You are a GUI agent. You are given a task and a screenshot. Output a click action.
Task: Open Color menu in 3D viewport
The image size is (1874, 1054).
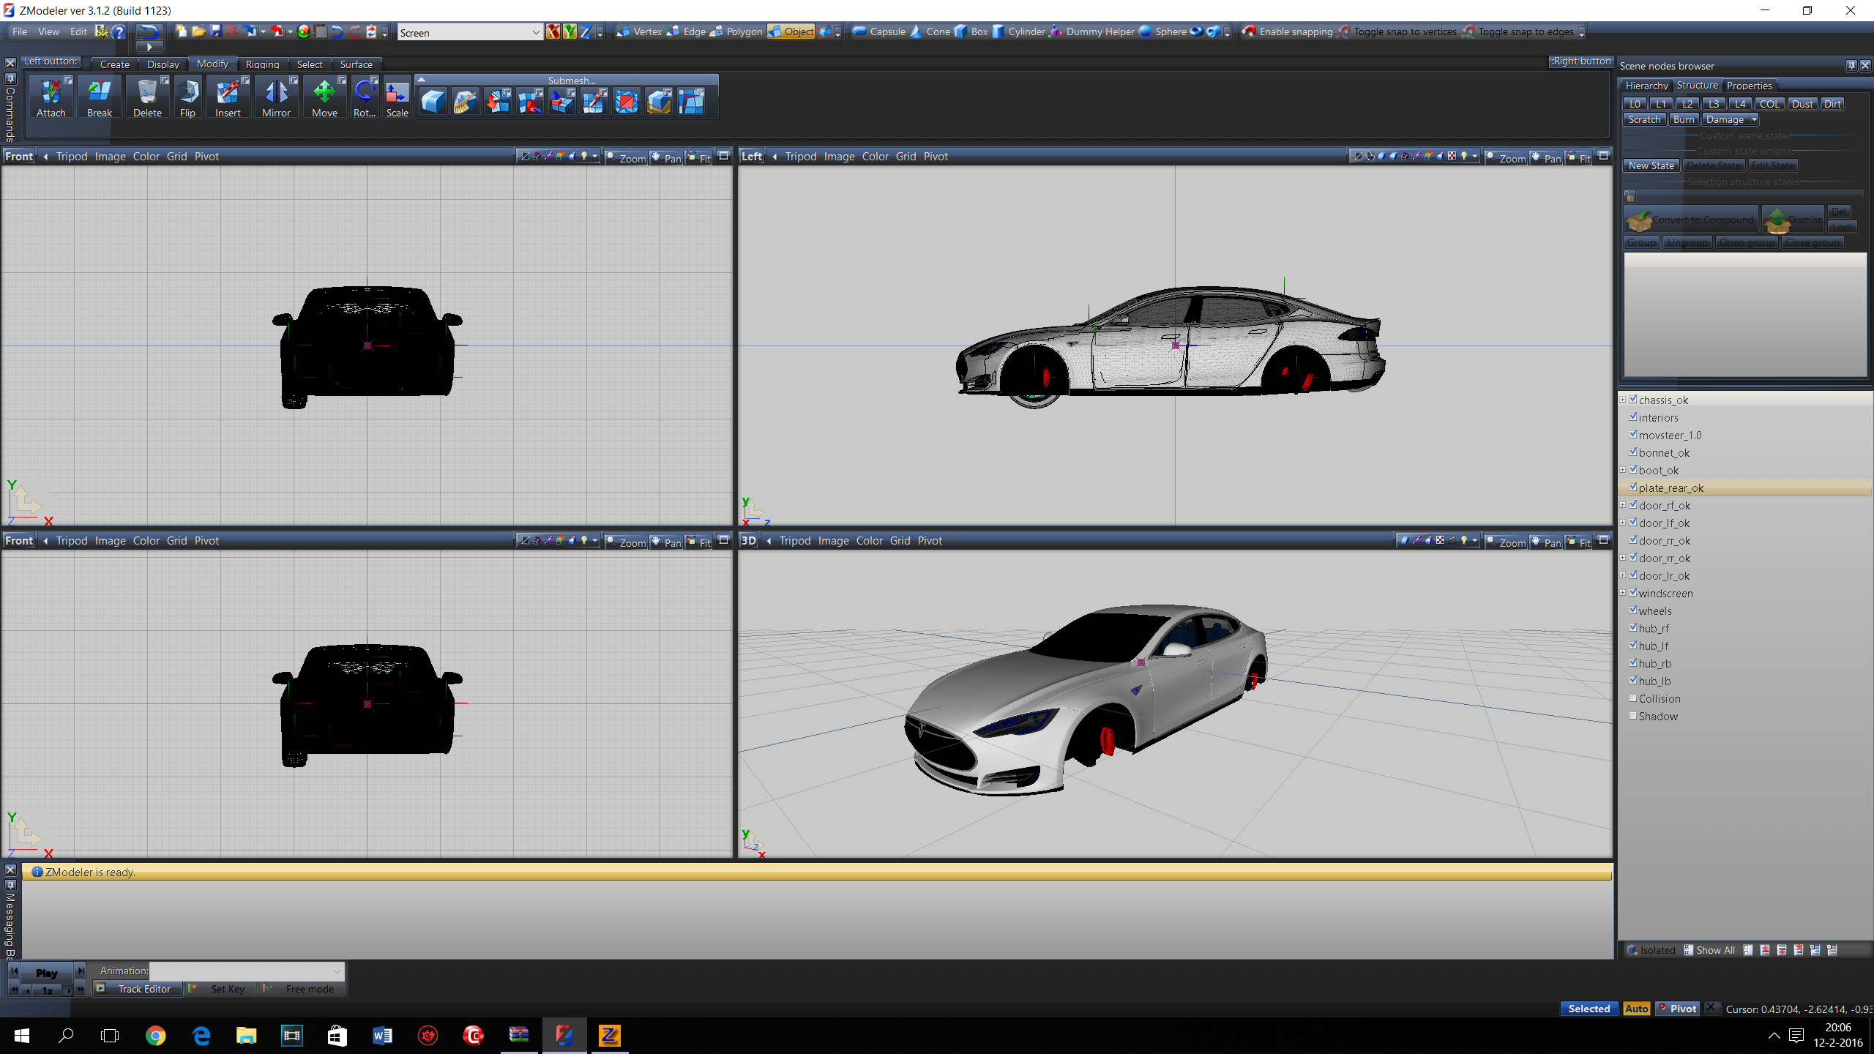pos(869,541)
